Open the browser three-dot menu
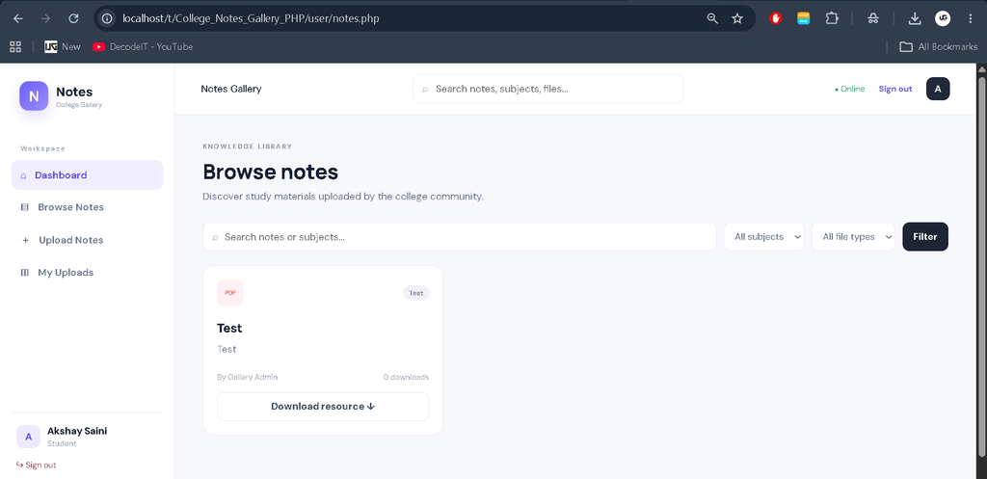 click(x=970, y=18)
